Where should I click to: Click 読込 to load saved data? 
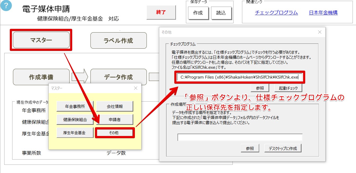(x=221, y=13)
